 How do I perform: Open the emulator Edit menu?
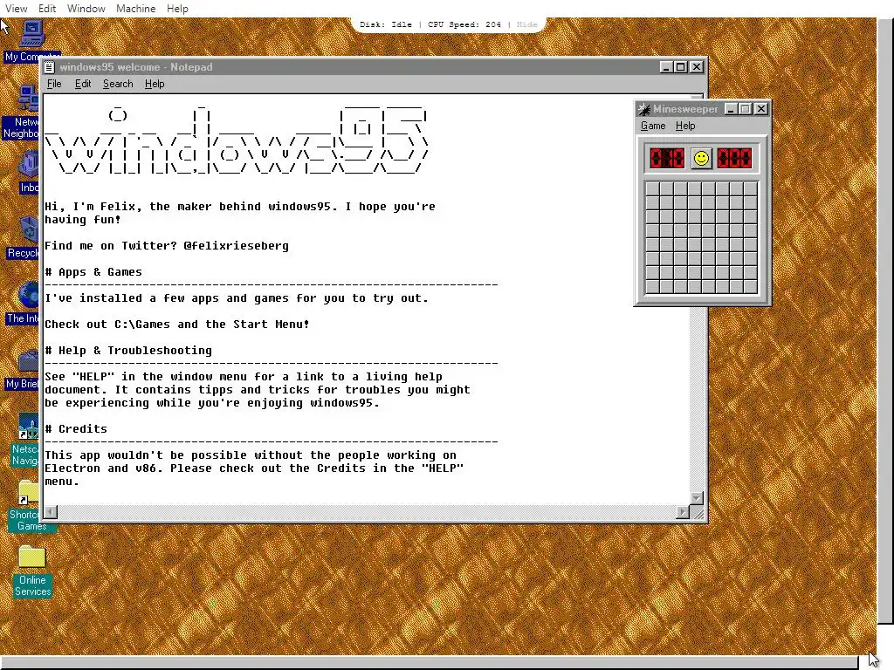pyautogui.click(x=47, y=9)
